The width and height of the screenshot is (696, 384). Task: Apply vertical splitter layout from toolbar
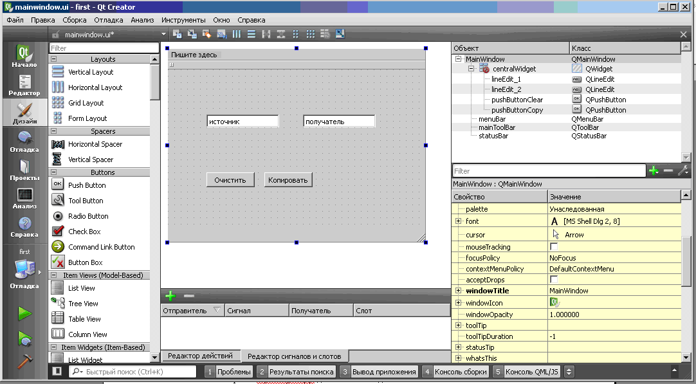(280, 34)
